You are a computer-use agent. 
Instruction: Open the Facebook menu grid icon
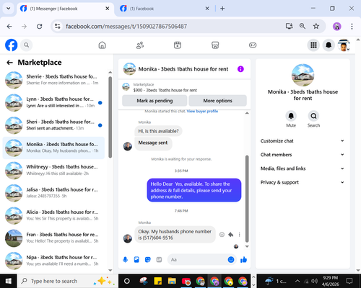coord(313,45)
